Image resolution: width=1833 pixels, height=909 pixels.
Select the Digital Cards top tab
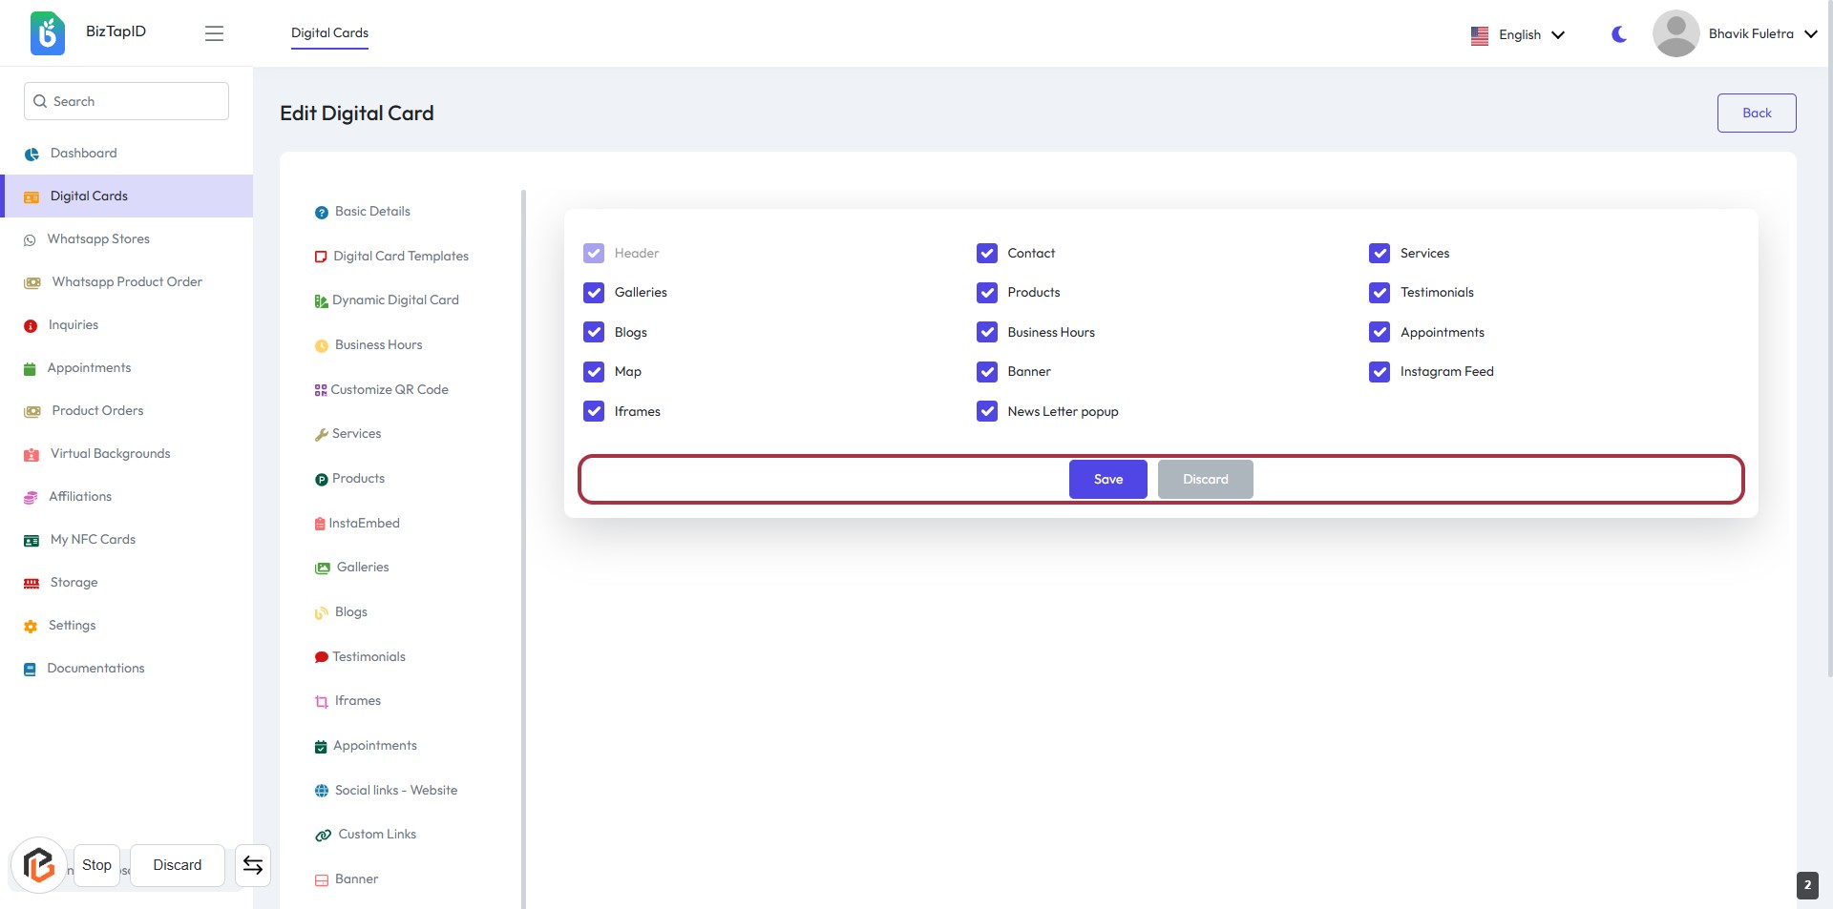coord(329,32)
